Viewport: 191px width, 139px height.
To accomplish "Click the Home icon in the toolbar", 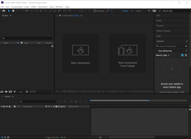I will click(4, 11).
